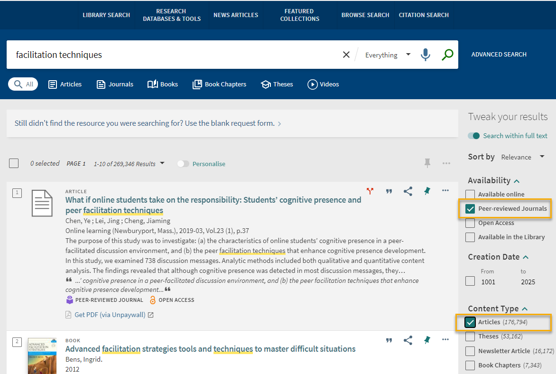Open the Advanced Search page

click(499, 54)
